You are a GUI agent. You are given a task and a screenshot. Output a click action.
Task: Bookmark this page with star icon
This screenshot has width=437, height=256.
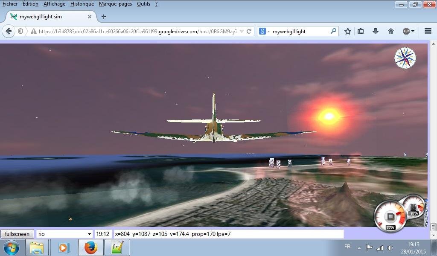(347, 31)
